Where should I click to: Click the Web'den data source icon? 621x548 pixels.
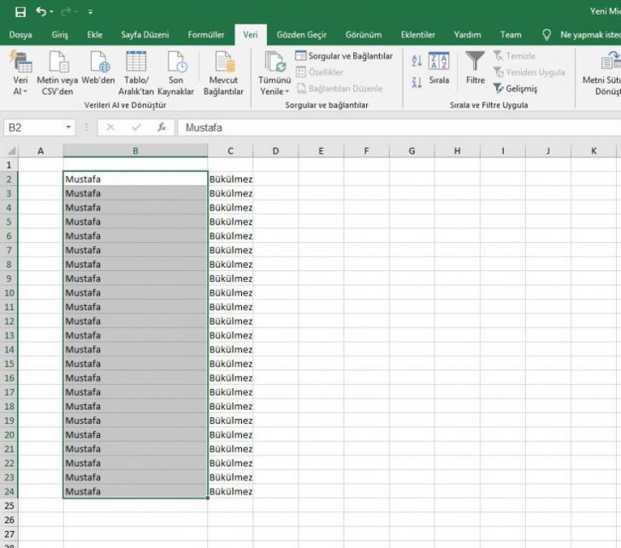pyautogui.click(x=98, y=62)
